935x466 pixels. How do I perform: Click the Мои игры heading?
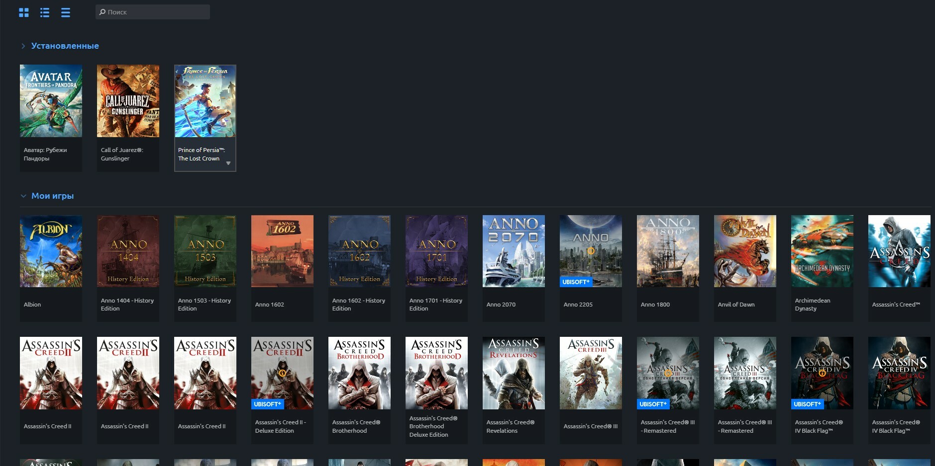(53, 196)
